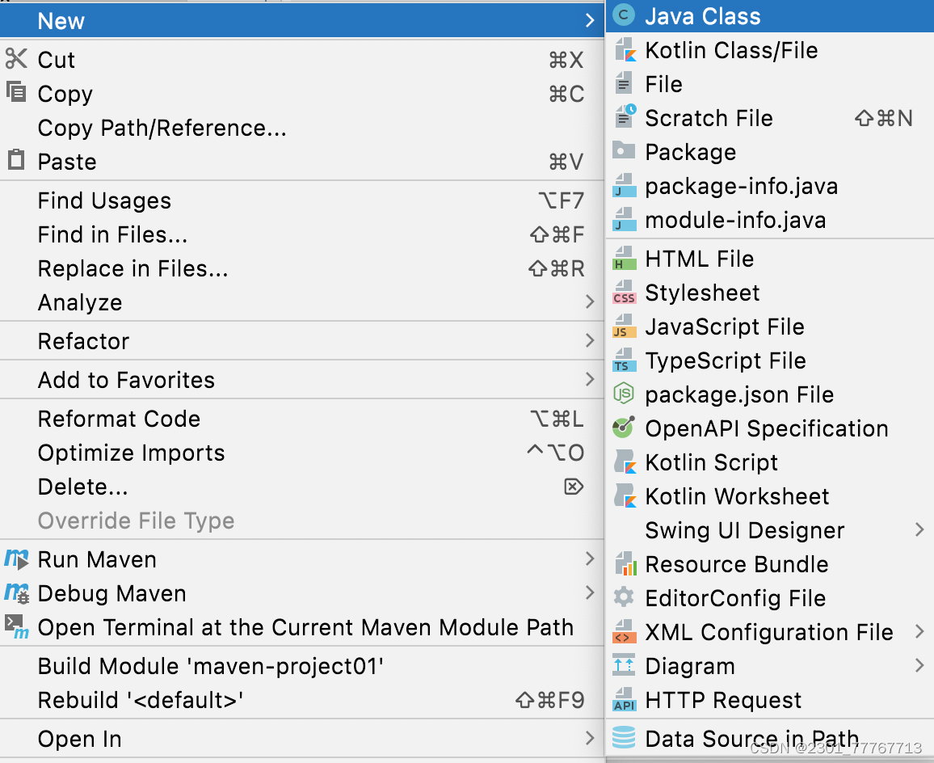The height and width of the screenshot is (763, 934).
Task: Select the Java Class icon
Action: [622, 15]
